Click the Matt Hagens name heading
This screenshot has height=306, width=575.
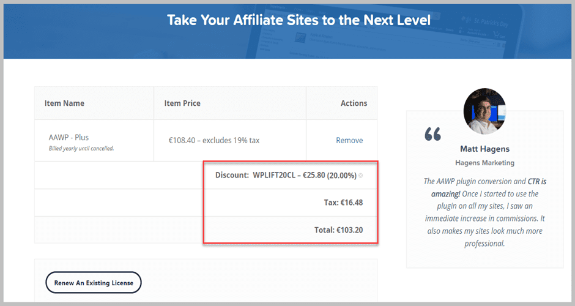click(484, 149)
